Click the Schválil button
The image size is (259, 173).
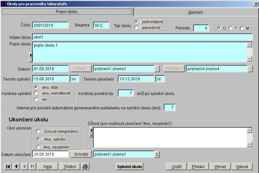point(81,154)
